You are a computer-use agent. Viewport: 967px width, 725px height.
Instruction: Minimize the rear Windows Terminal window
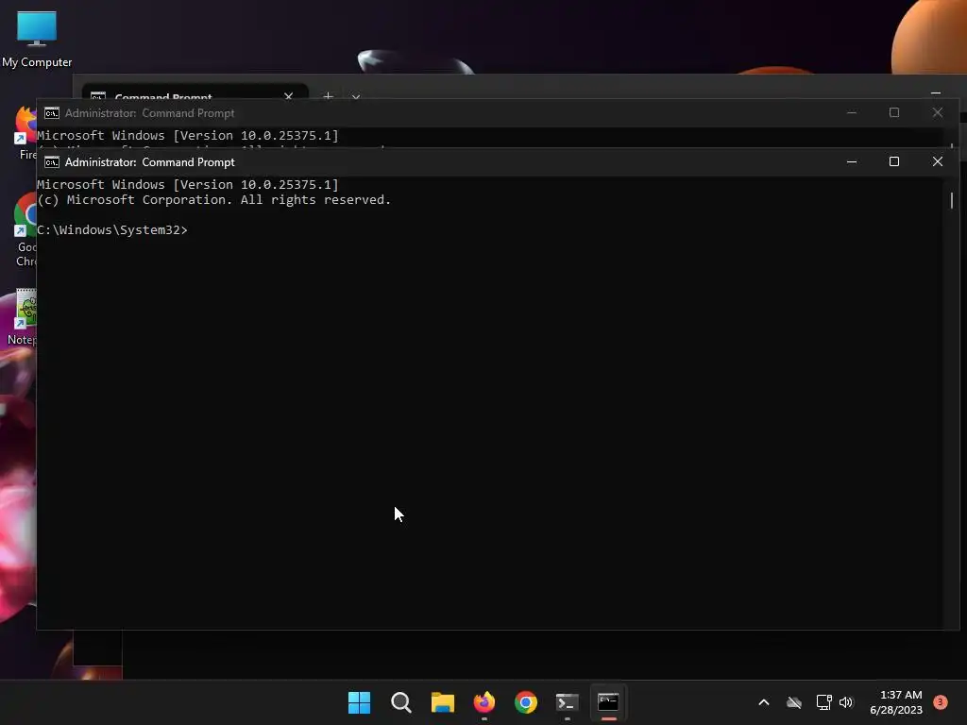936,93
